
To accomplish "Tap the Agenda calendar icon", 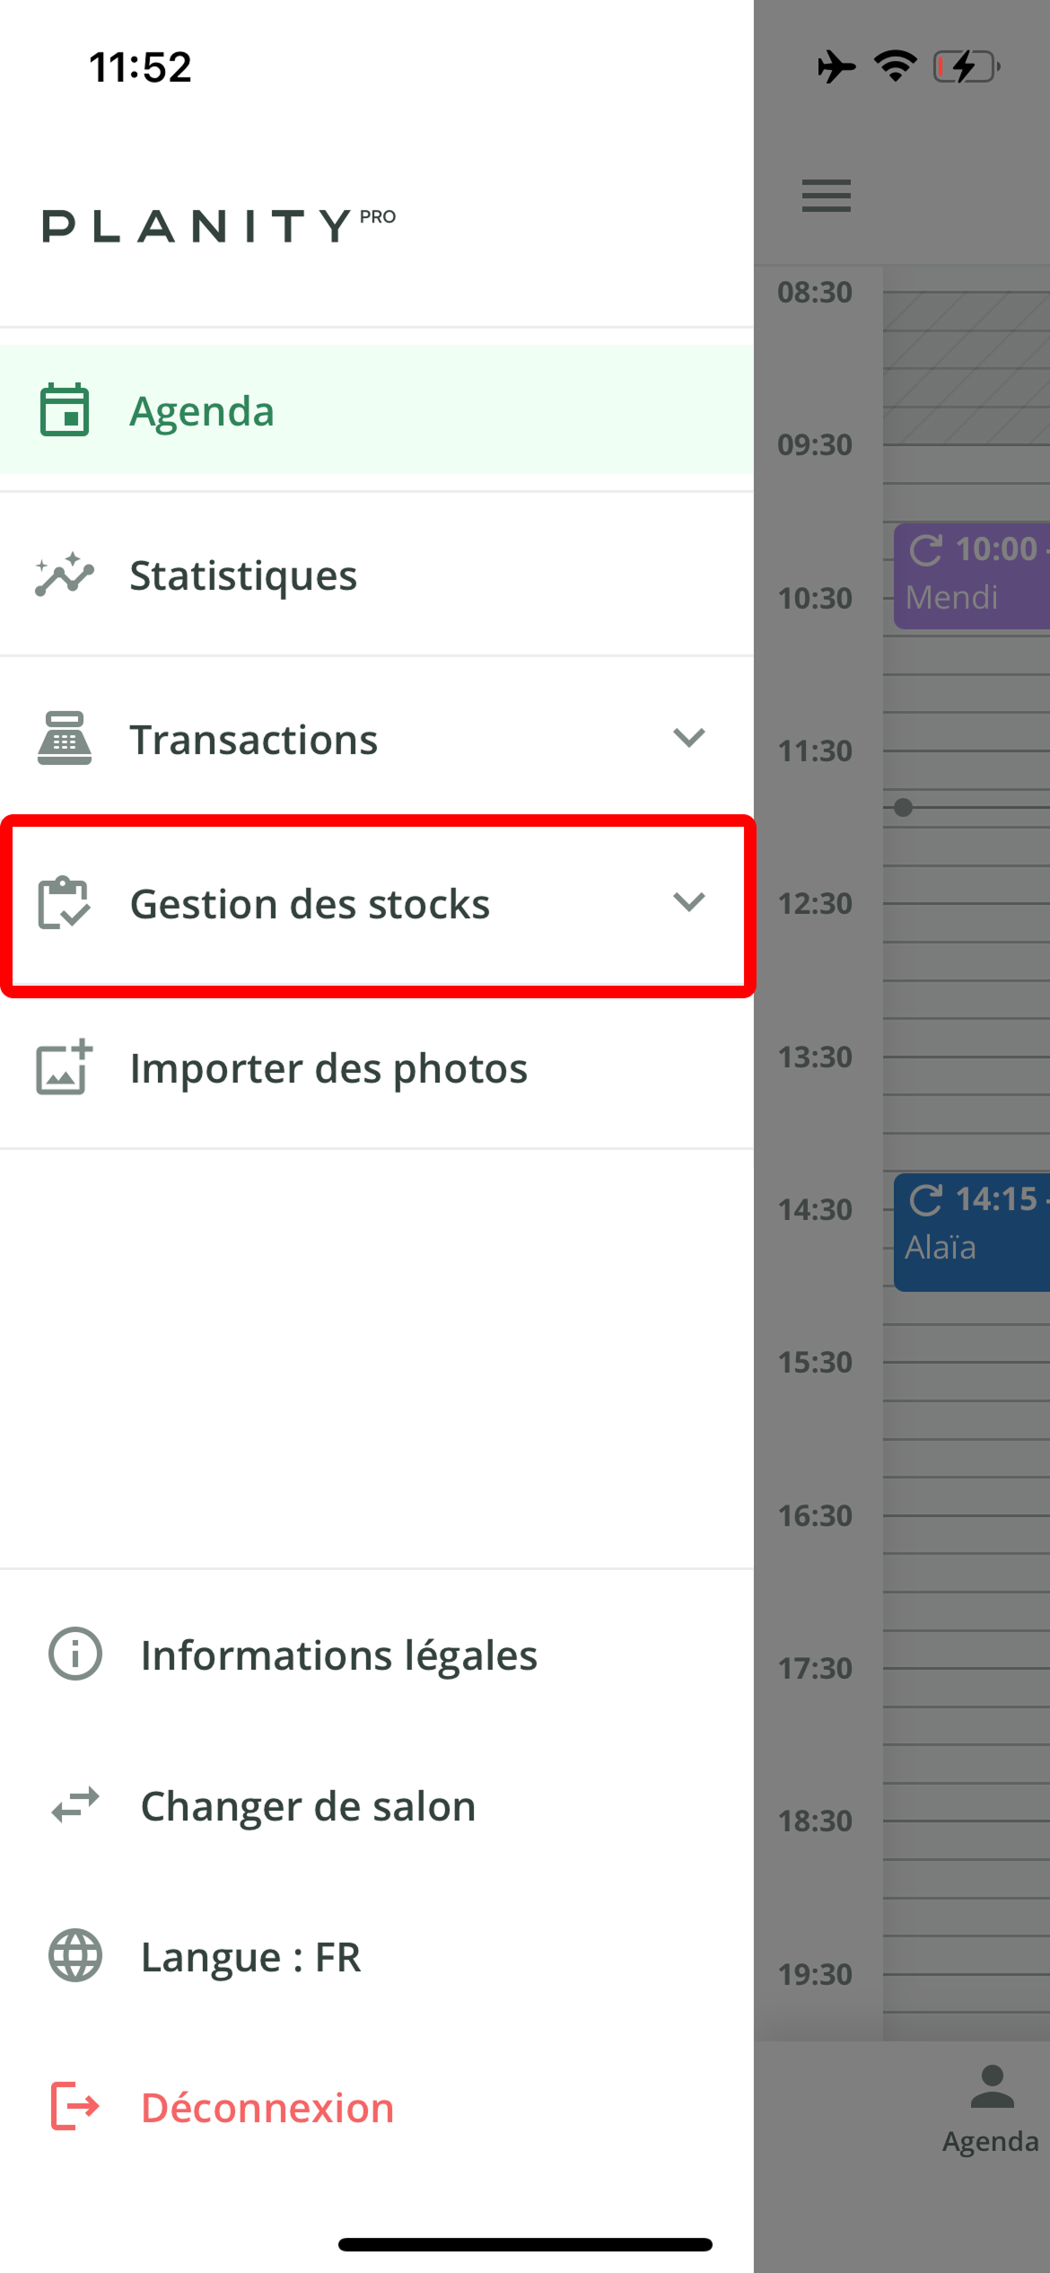I will pos(65,410).
